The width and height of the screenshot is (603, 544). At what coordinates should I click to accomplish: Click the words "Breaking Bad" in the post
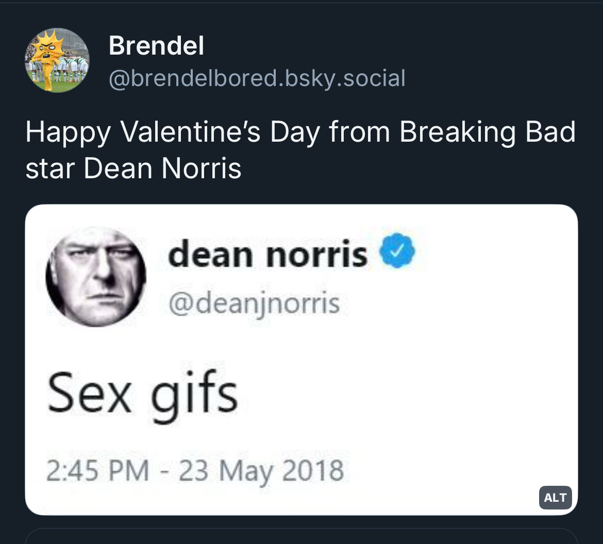pos(487,132)
